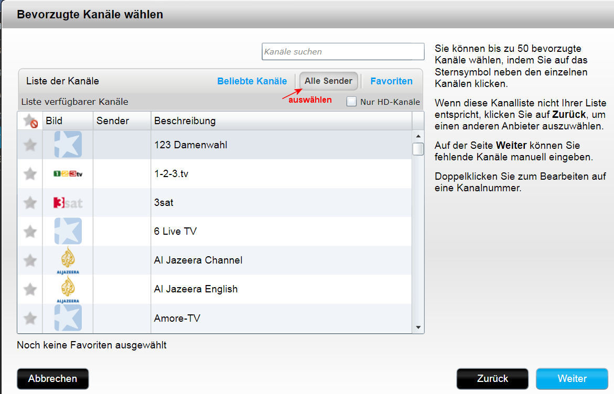Go back with the Zurück button
Screen dimensions: 614x394
click(492, 379)
